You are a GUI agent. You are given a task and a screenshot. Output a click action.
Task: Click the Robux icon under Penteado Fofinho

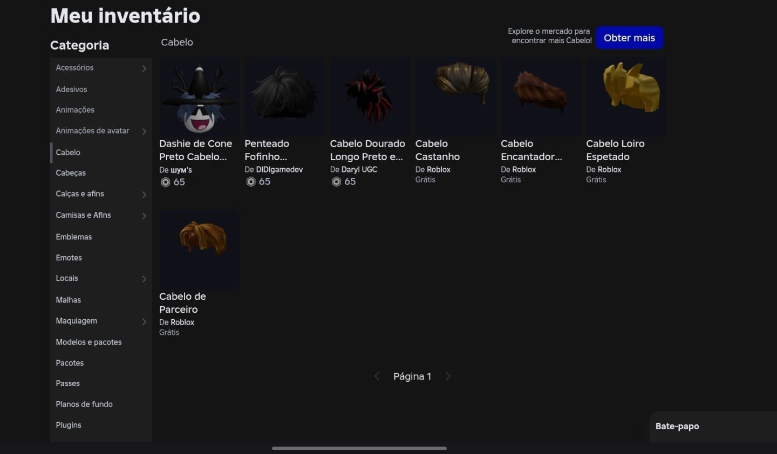click(x=251, y=182)
